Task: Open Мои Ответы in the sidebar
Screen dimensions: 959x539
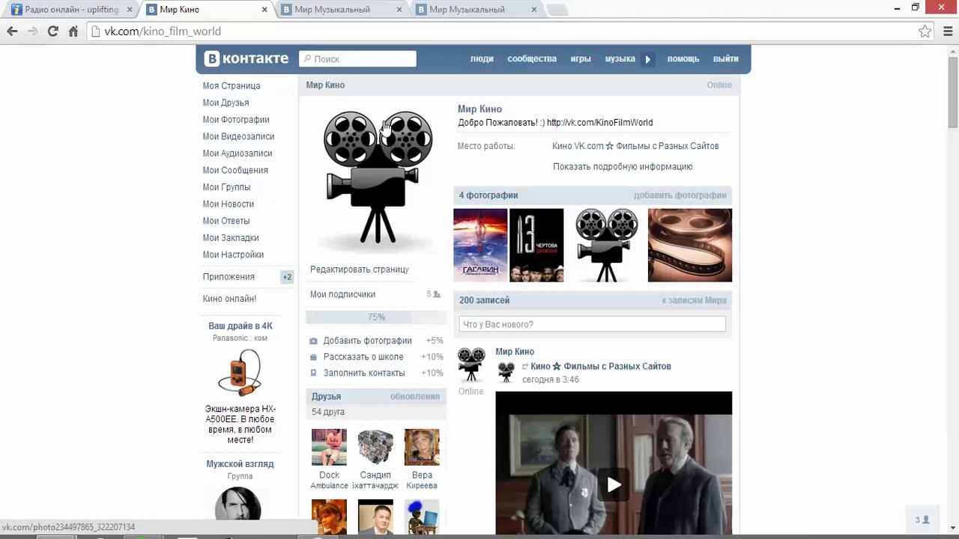Action: [226, 221]
